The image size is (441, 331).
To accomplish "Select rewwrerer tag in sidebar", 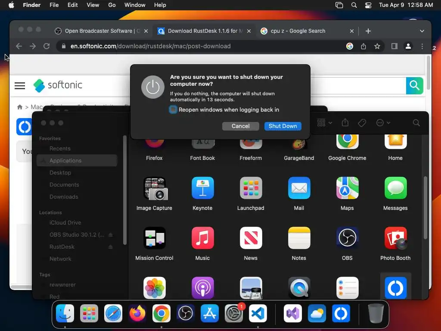I will point(77,284).
